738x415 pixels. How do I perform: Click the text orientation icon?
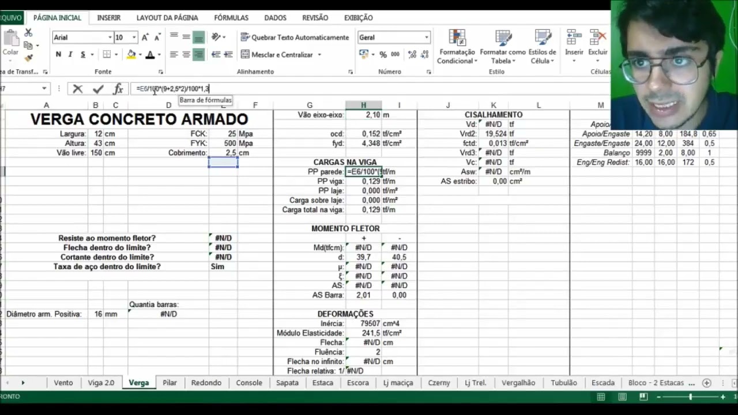[216, 37]
